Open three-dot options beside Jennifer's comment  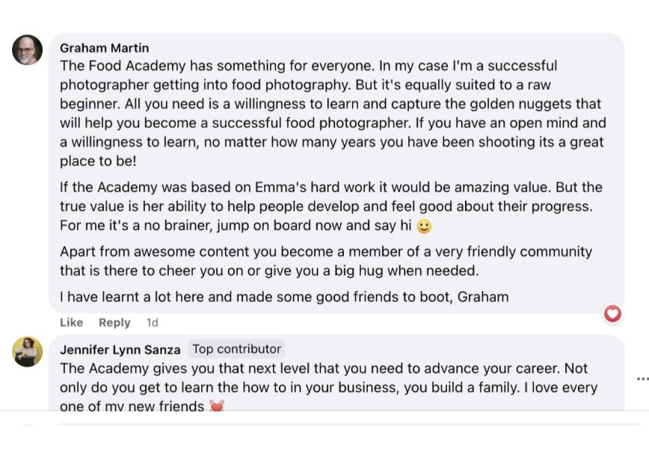click(642, 379)
